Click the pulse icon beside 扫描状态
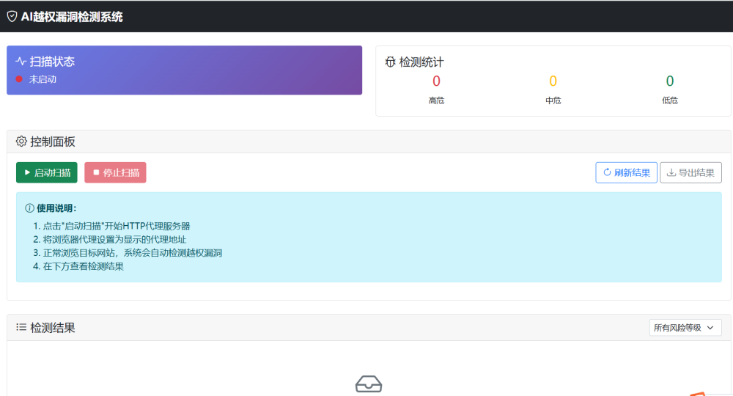The height and width of the screenshot is (396, 733). pos(21,62)
